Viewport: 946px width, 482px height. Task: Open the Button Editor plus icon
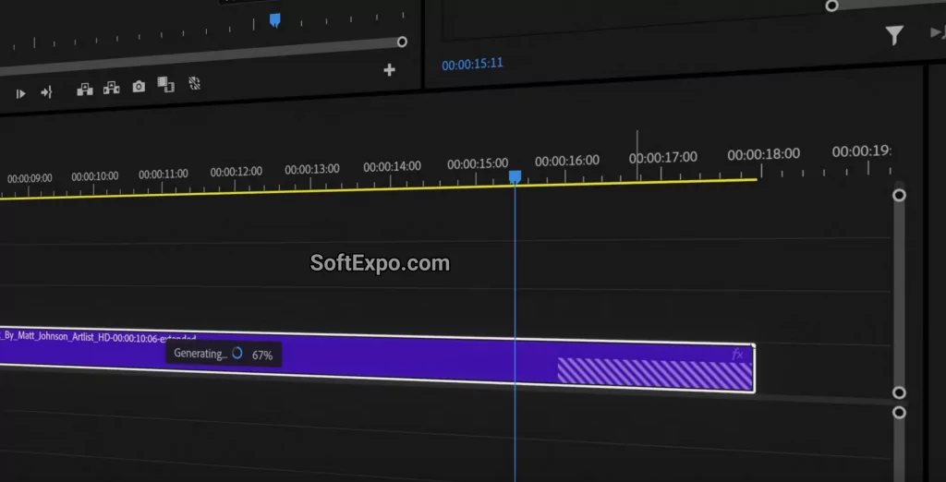click(389, 70)
